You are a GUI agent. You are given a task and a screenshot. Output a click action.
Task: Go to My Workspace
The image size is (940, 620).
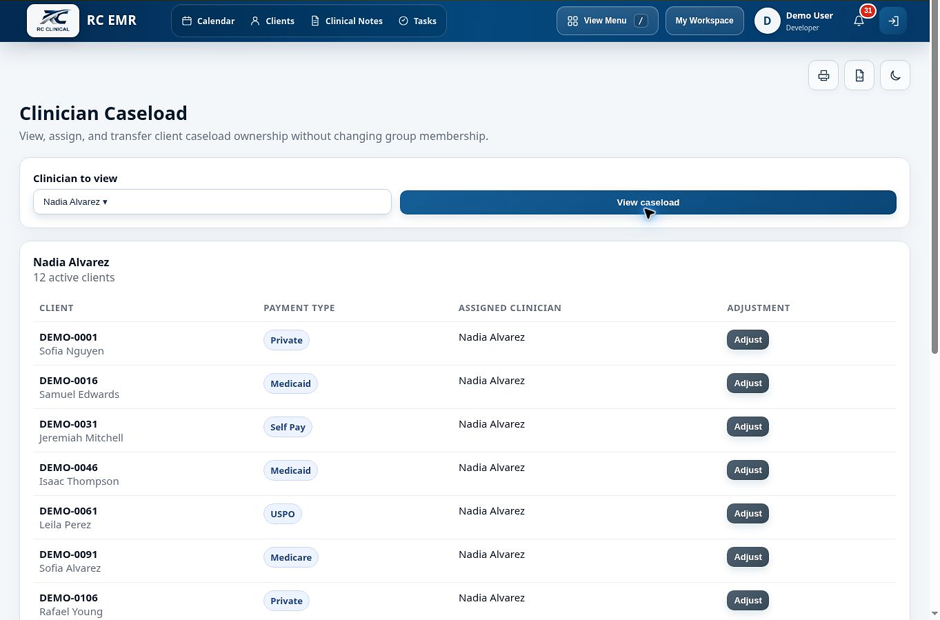[x=705, y=21]
